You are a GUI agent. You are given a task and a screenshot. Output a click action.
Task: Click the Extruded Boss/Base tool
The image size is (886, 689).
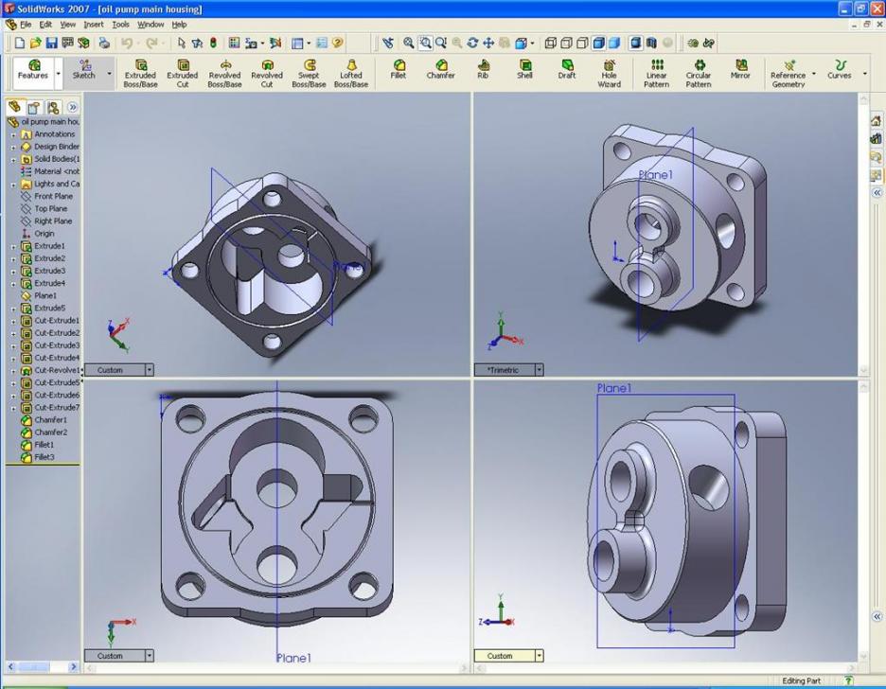(140, 74)
